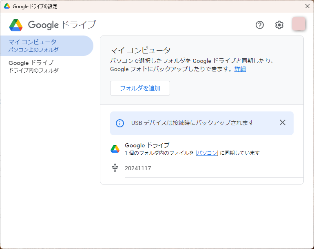Close the Google ドライブの設定 window

tap(307, 6)
